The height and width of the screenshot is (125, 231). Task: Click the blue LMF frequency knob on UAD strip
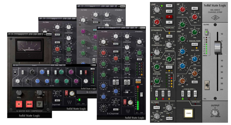pos(195,59)
